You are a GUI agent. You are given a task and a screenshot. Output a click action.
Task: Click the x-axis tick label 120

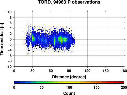click(x=87, y=71)
